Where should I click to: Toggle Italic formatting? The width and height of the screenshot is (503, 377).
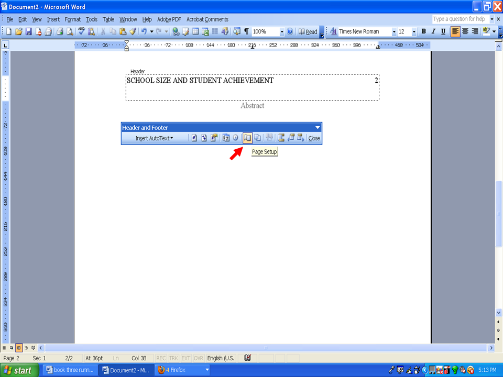[433, 31]
